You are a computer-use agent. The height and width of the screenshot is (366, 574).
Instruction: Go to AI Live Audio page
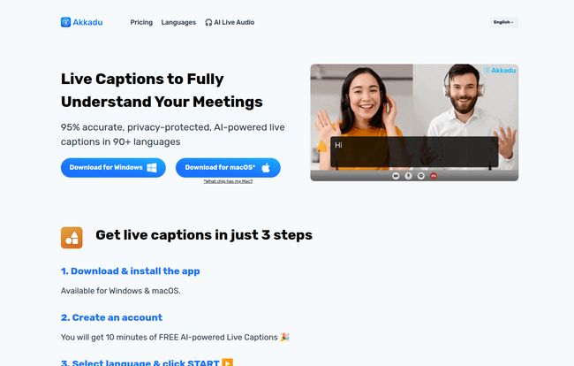click(233, 22)
